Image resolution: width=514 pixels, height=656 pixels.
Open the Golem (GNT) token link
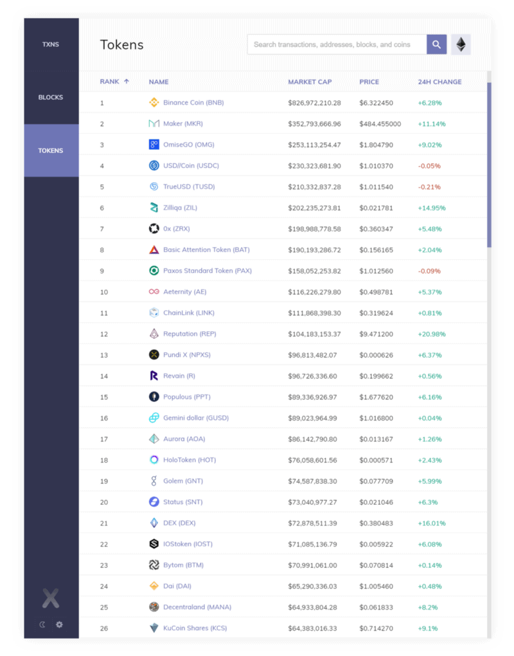(x=183, y=480)
